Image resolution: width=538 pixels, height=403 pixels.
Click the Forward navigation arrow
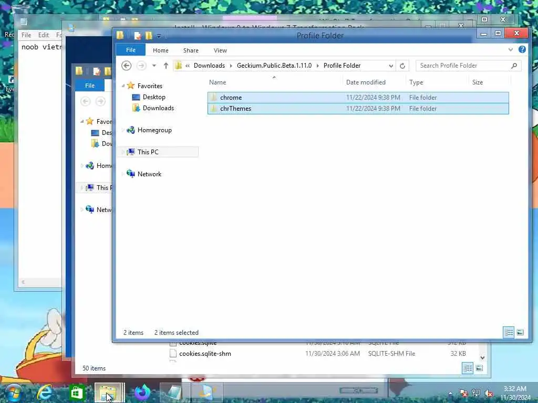pos(141,66)
